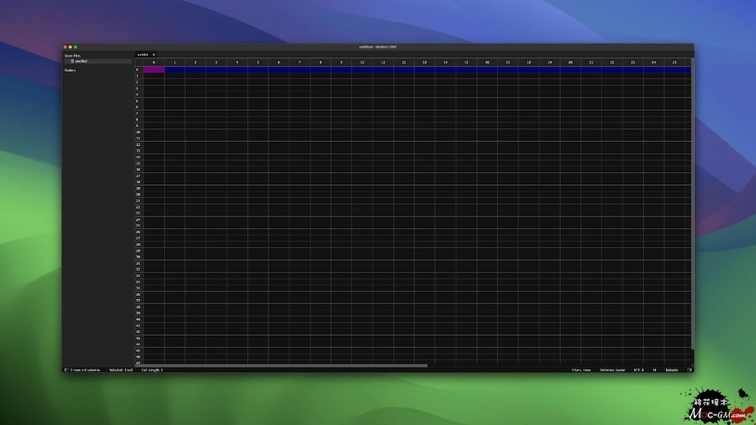This screenshot has height=425, width=756.
Task: Close the untitled tab with its X
Action: coord(153,54)
